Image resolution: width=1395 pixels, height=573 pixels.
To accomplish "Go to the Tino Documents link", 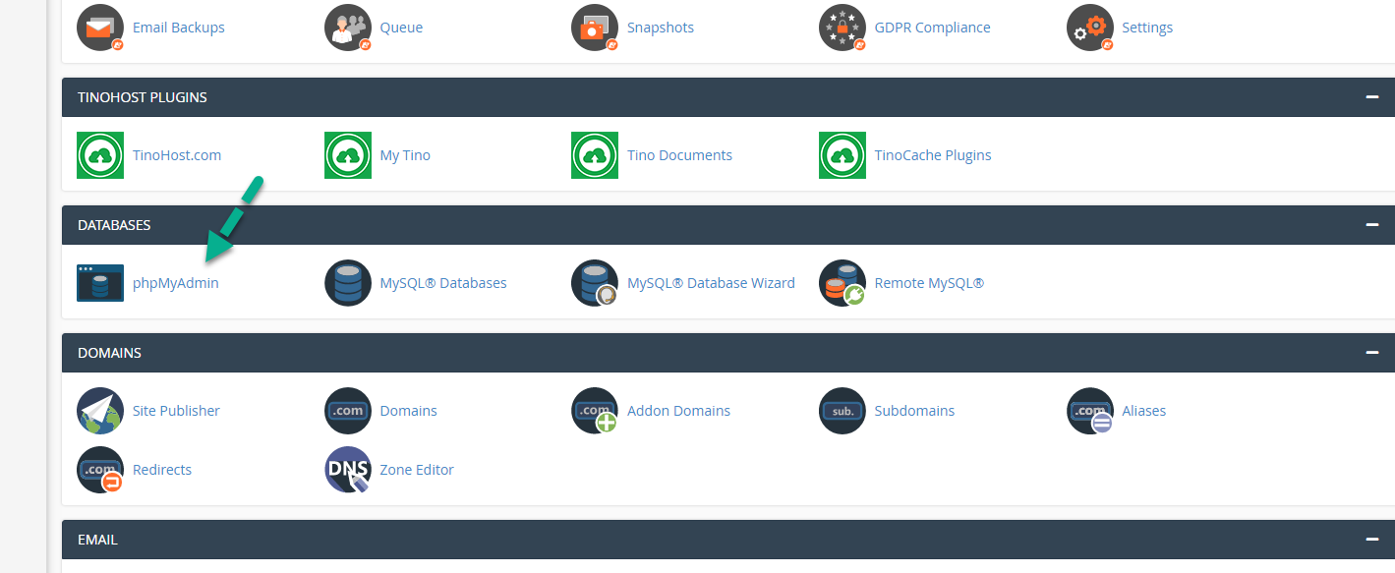I will (x=679, y=155).
